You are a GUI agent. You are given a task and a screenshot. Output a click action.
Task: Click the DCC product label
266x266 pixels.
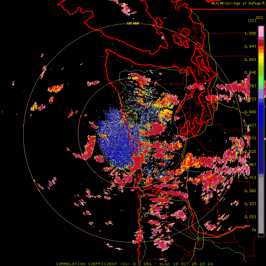point(260,18)
